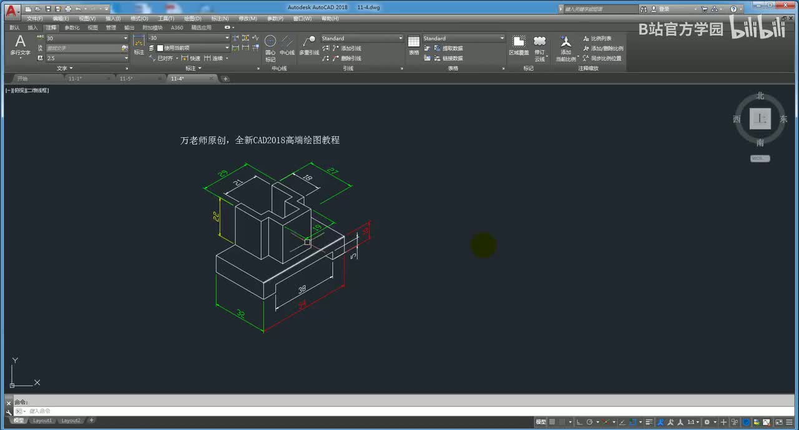The height and width of the screenshot is (430, 799).
Task: Click 同步比例位置 sync scale positions
Action: [x=602, y=58]
